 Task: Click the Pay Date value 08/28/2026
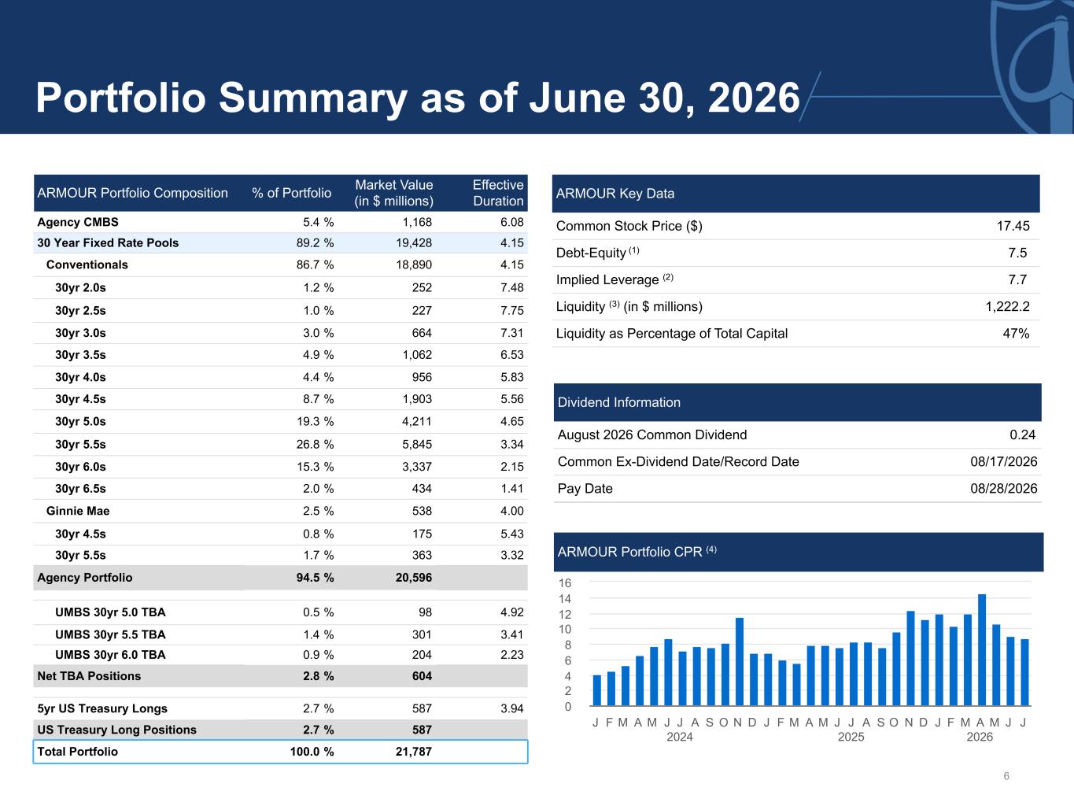[1004, 489]
